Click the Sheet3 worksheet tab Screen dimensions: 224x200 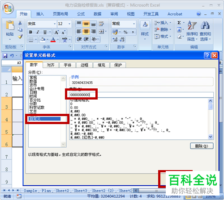[81, 191]
